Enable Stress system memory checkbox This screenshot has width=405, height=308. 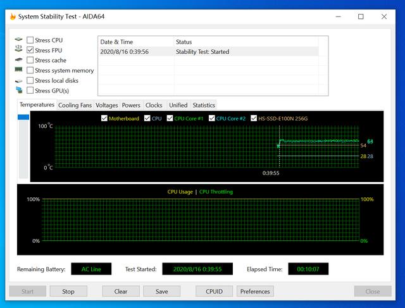[x=30, y=70]
